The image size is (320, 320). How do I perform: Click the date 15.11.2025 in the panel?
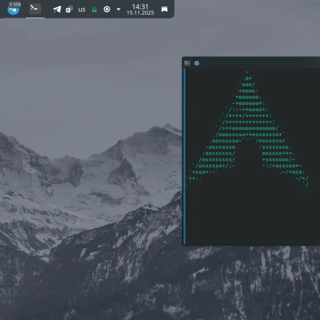(x=140, y=13)
